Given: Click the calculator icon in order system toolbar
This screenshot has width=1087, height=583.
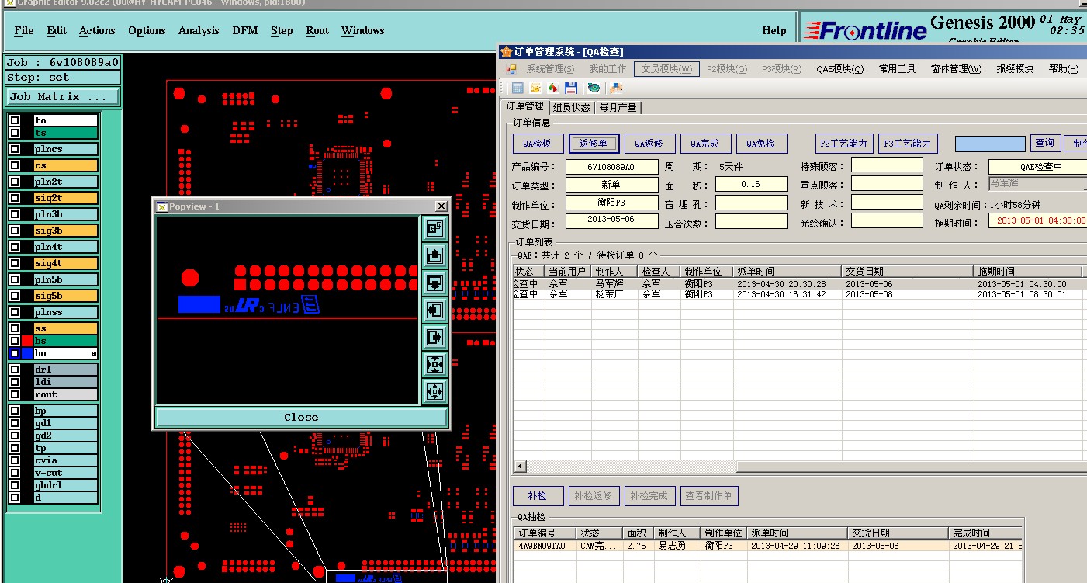Looking at the screenshot, I should pos(518,88).
